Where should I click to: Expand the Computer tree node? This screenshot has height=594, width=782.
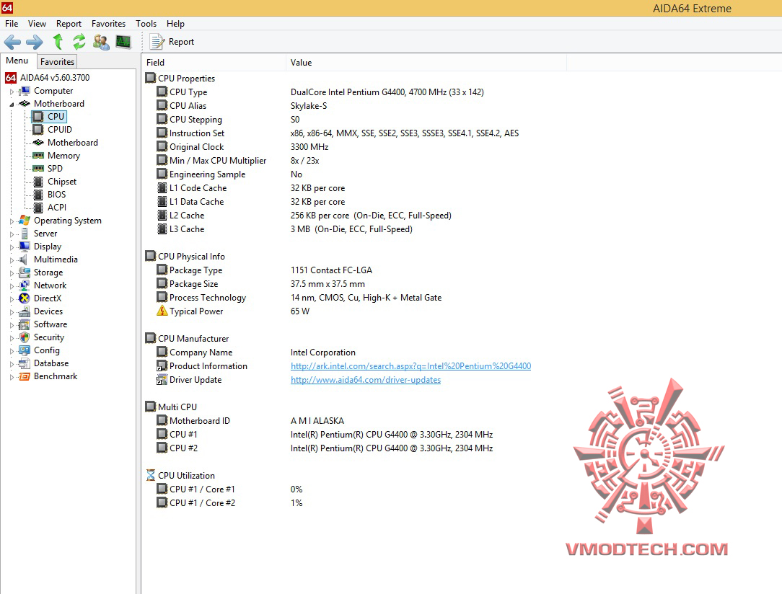(x=12, y=92)
